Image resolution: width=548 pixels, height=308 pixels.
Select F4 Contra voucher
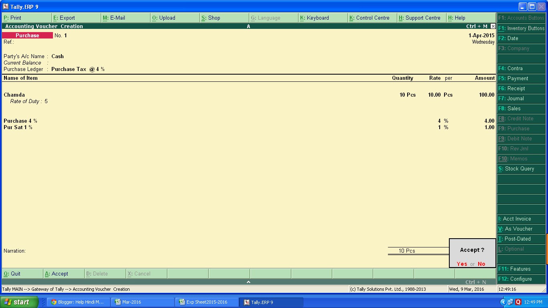pyautogui.click(x=521, y=68)
